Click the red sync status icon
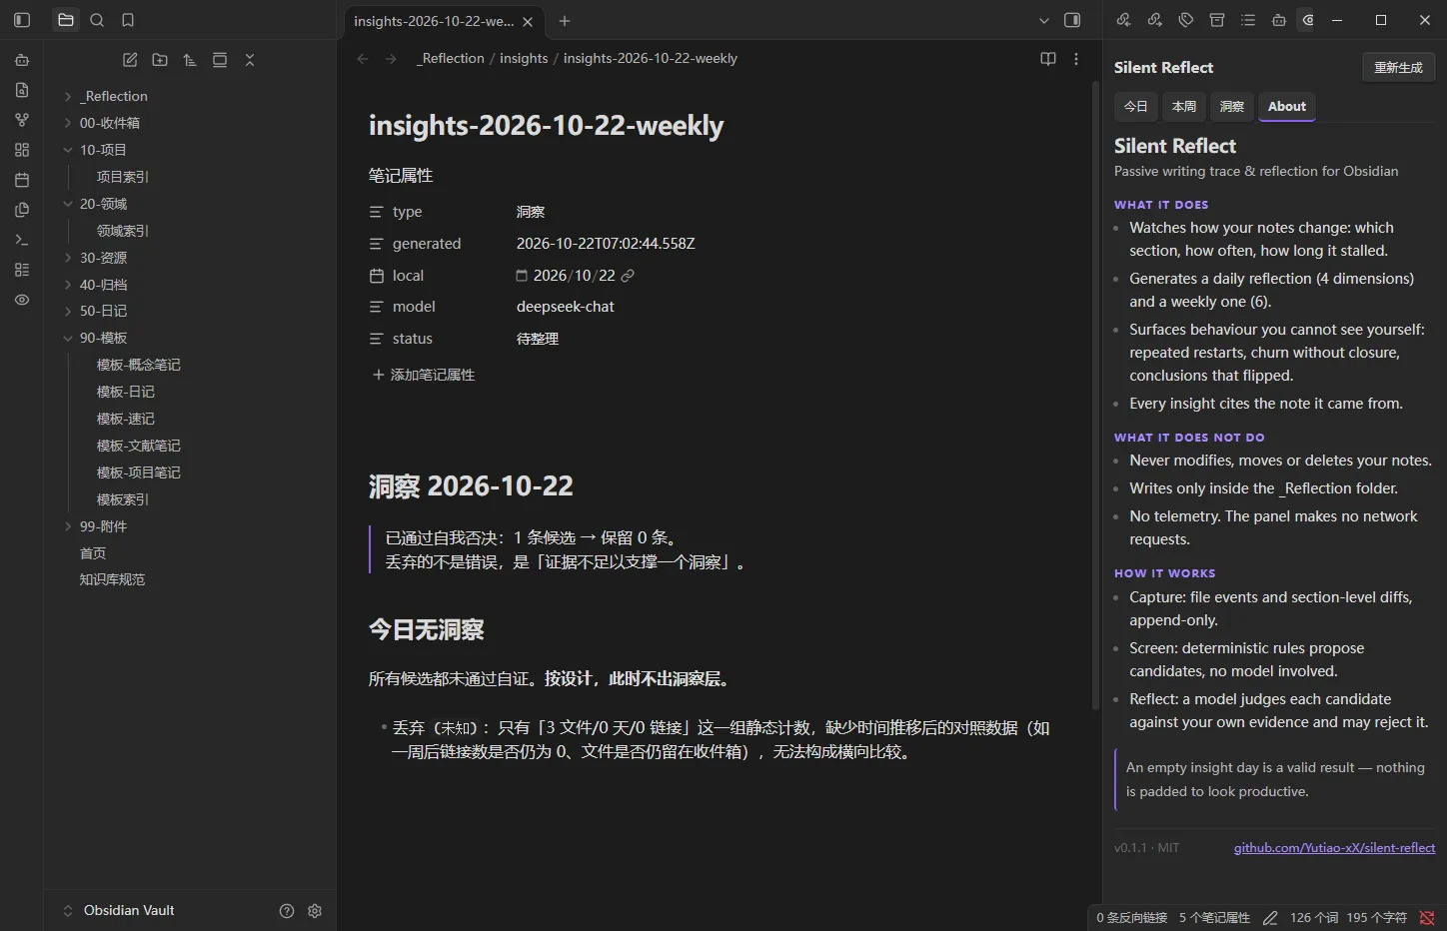 (1427, 917)
